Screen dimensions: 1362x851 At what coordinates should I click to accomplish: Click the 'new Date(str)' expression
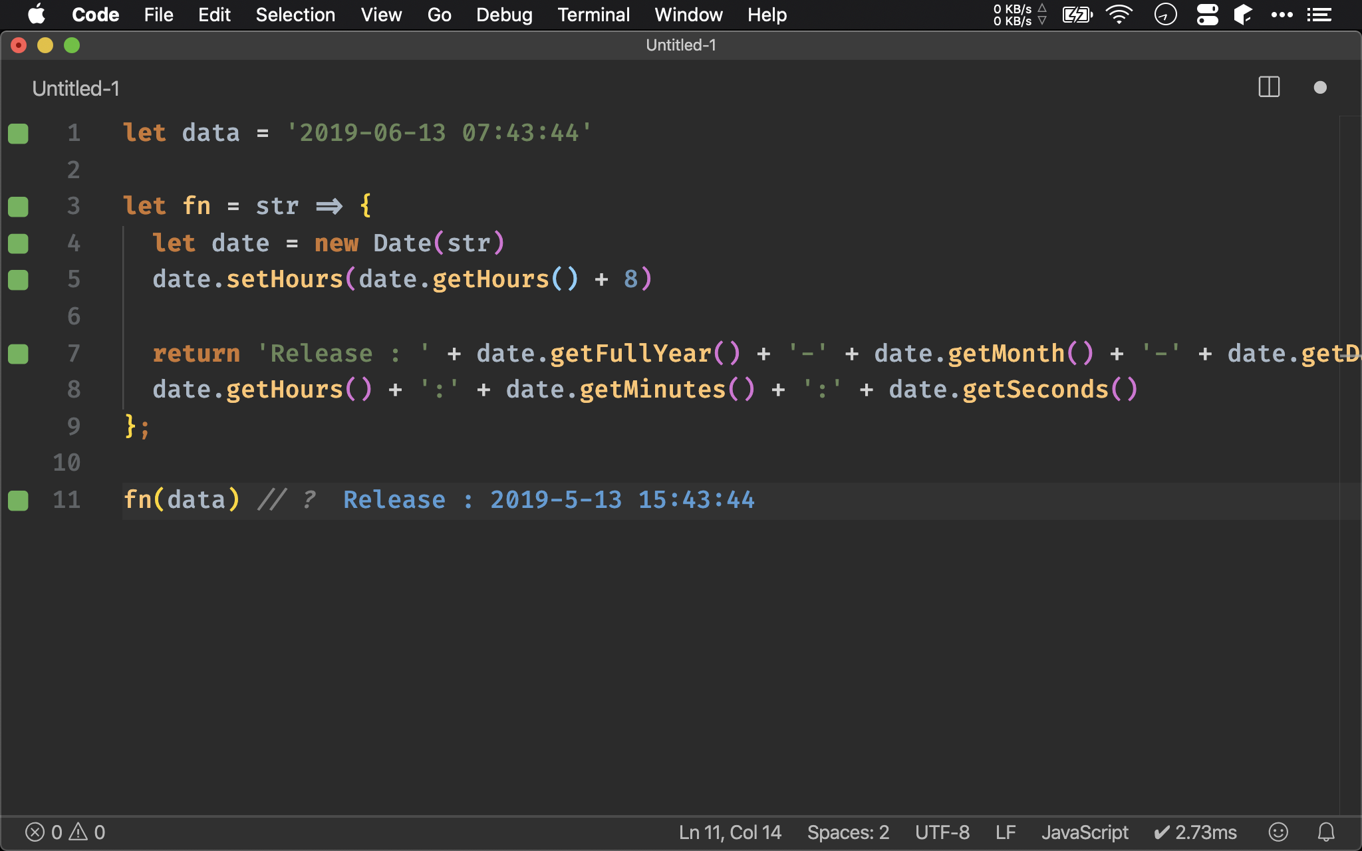click(410, 243)
